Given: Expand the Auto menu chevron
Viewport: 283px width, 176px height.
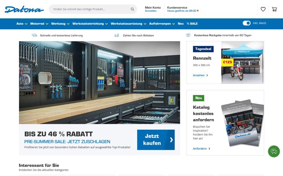Looking at the screenshot, I should (26, 24).
